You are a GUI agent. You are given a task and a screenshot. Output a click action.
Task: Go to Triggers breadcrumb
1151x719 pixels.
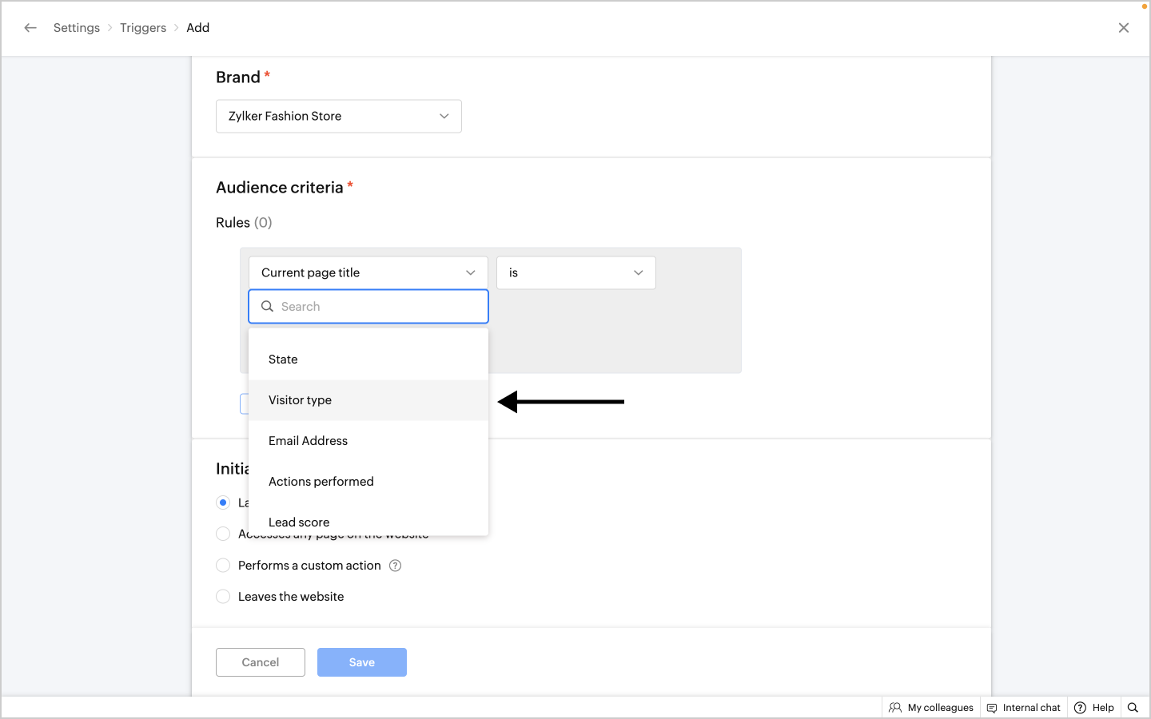(x=143, y=28)
